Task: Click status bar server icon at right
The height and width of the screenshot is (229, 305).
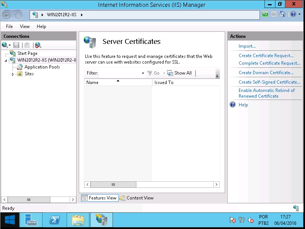Action: pyautogui.click(x=296, y=208)
